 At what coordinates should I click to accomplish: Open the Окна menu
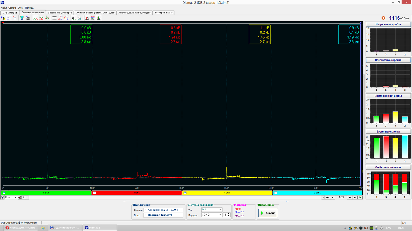[21, 7]
